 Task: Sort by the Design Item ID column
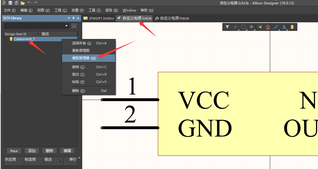coord(22,34)
